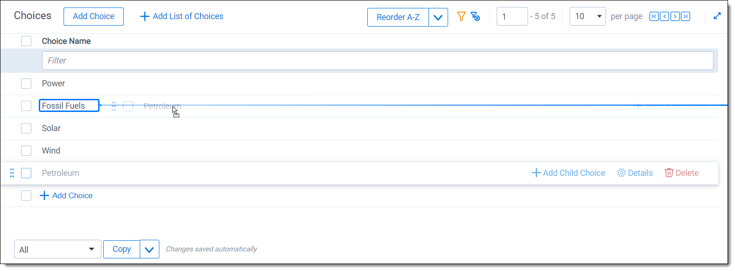Grab the Petroleum row drag handle
The image size is (735, 271).
click(x=12, y=173)
